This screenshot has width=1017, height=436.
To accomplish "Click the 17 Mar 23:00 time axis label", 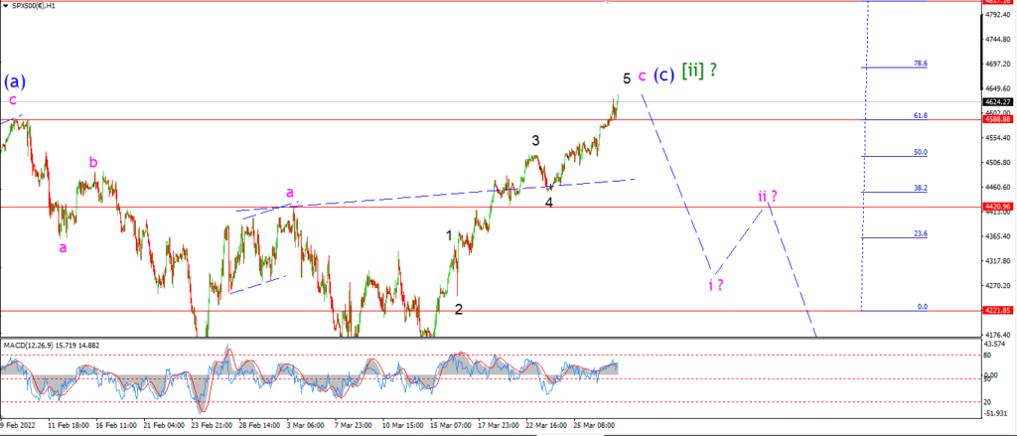I will tap(497, 426).
